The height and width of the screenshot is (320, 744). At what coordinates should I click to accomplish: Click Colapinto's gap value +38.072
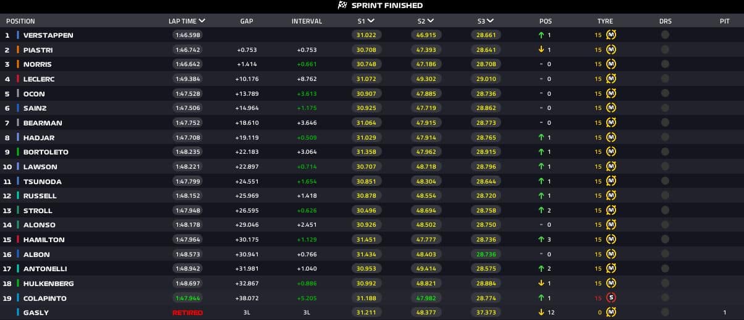247,298
